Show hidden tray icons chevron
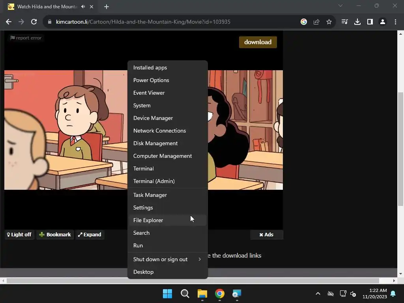404x303 pixels. click(x=318, y=294)
